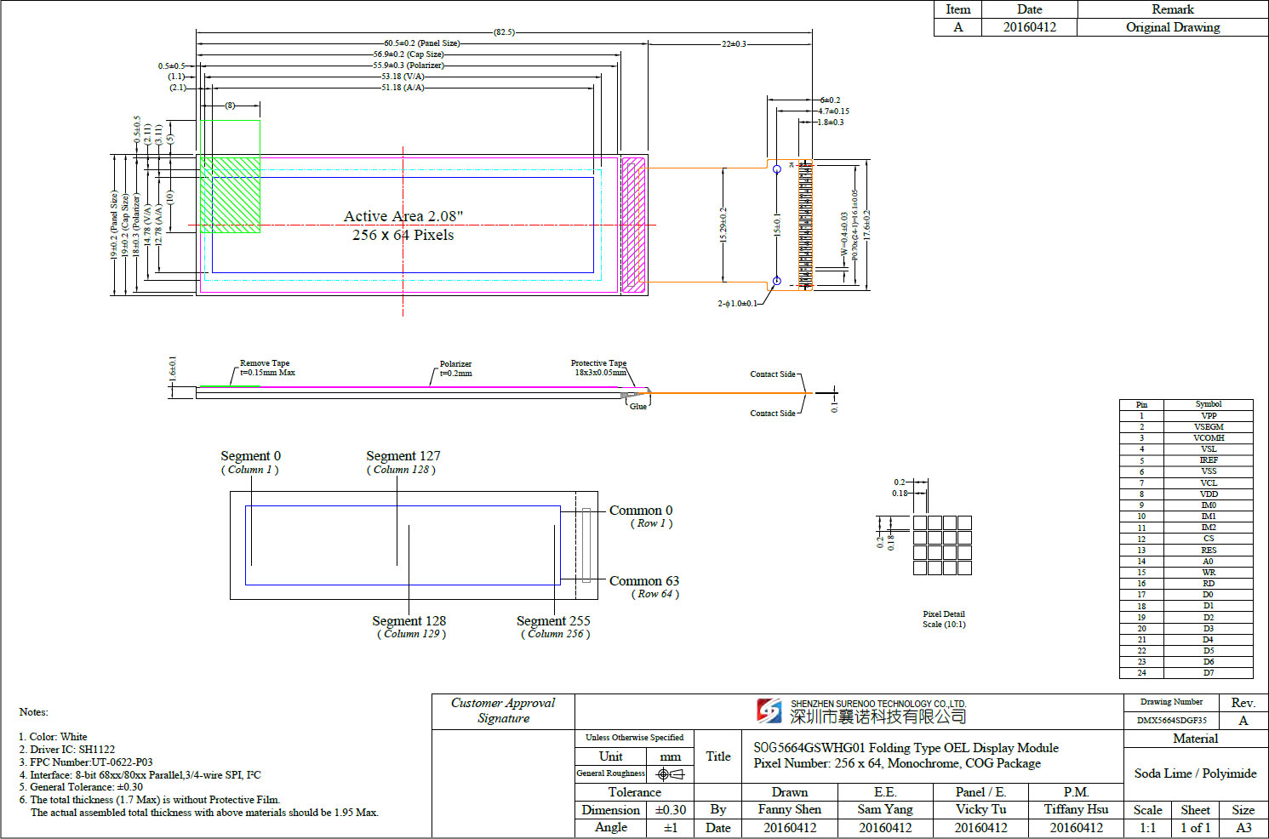Click the projection symbol beside General Roughness
Screen dimensions: 1269x839
tap(670, 773)
